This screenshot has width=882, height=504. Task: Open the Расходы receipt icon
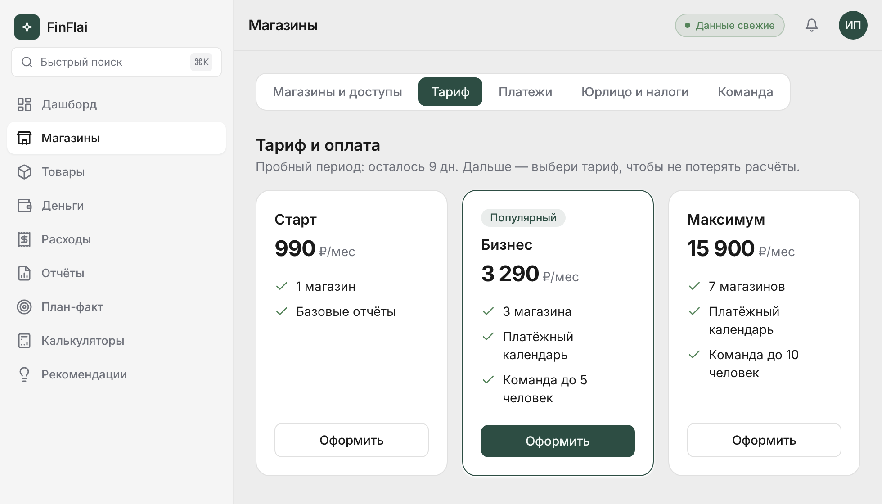(x=24, y=239)
